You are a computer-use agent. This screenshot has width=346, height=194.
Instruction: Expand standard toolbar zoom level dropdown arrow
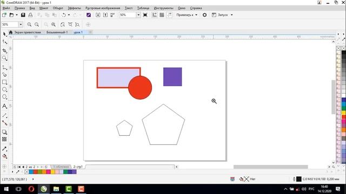(138, 15)
